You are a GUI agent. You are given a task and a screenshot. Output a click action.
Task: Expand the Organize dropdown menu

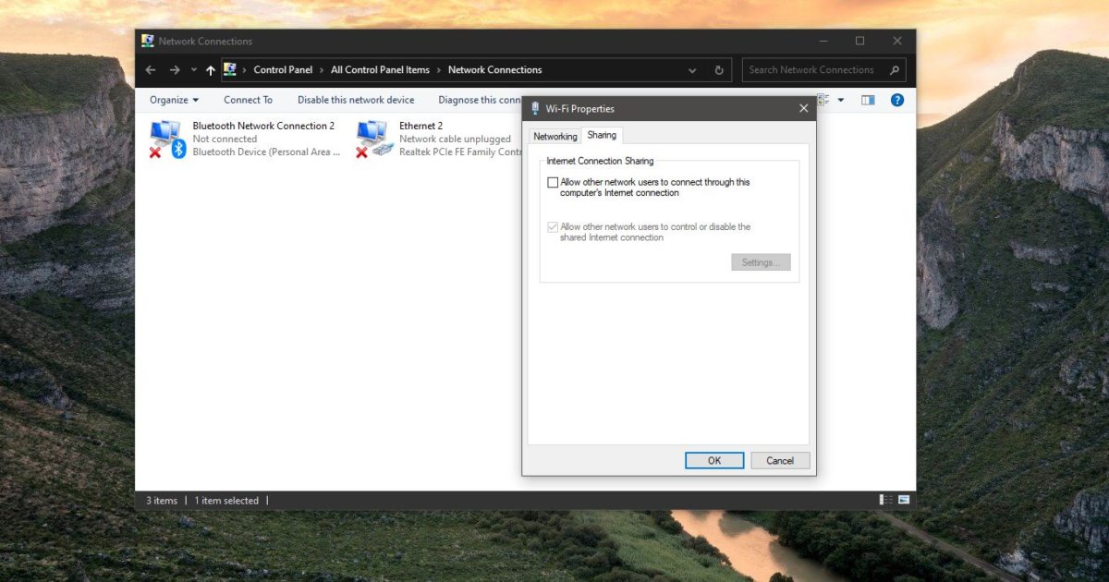tap(174, 100)
